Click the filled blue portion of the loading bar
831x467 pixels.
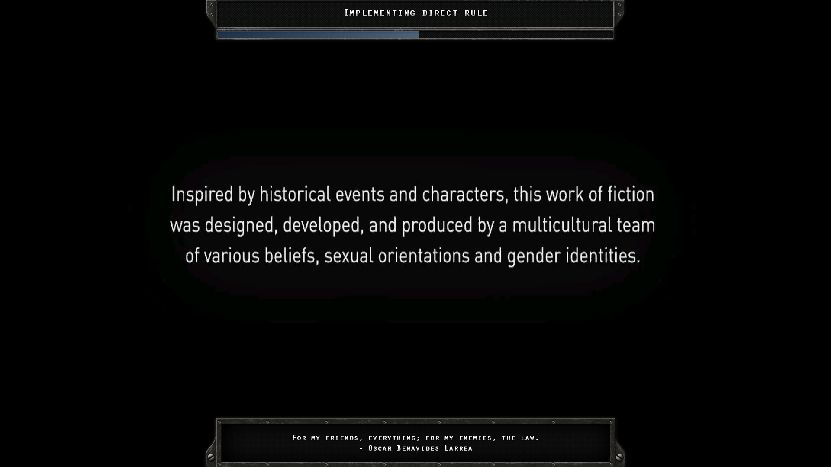coord(317,35)
